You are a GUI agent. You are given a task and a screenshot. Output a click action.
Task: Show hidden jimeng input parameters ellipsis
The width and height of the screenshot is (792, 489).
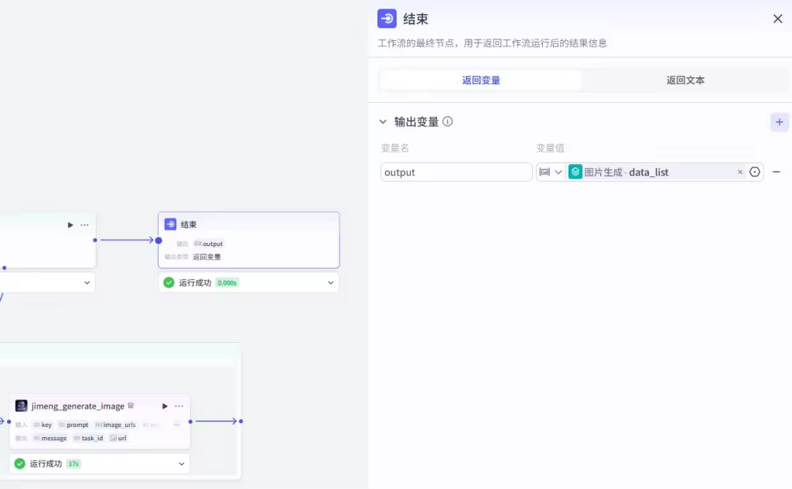(x=176, y=425)
